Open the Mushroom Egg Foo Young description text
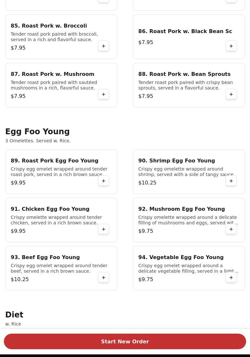The height and width of the screenshot is (357, 250). click(x=187, y=220)
